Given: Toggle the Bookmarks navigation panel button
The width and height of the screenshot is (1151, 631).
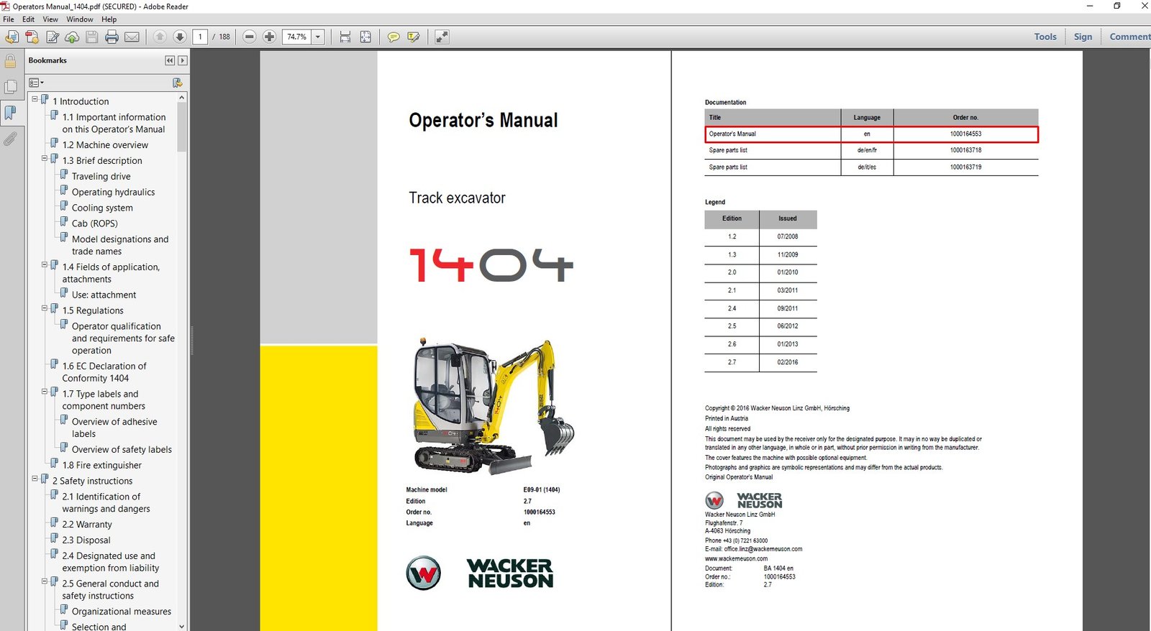Looking at the screenshot, I should click(x=10, y=113).
